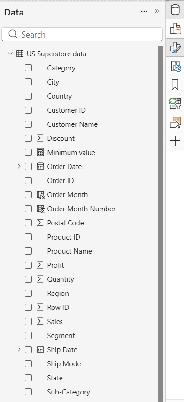Check the City field checkbox

[x=29, y=82]
